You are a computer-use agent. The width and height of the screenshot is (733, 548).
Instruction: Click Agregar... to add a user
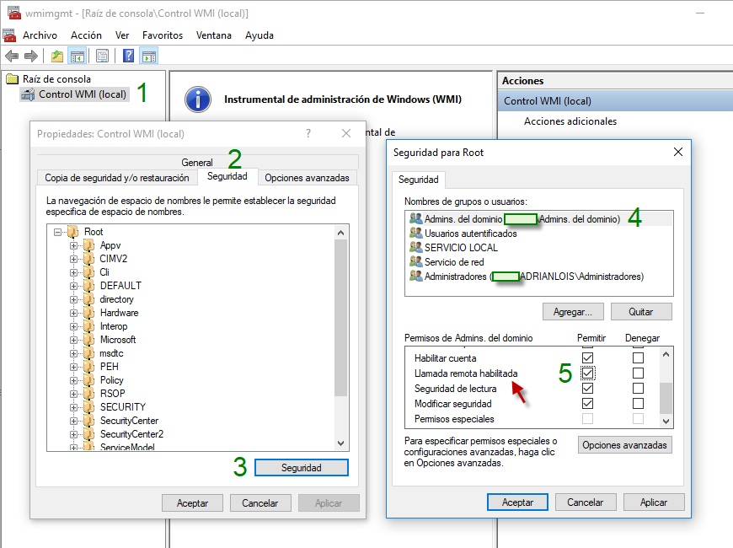[573, 312]
